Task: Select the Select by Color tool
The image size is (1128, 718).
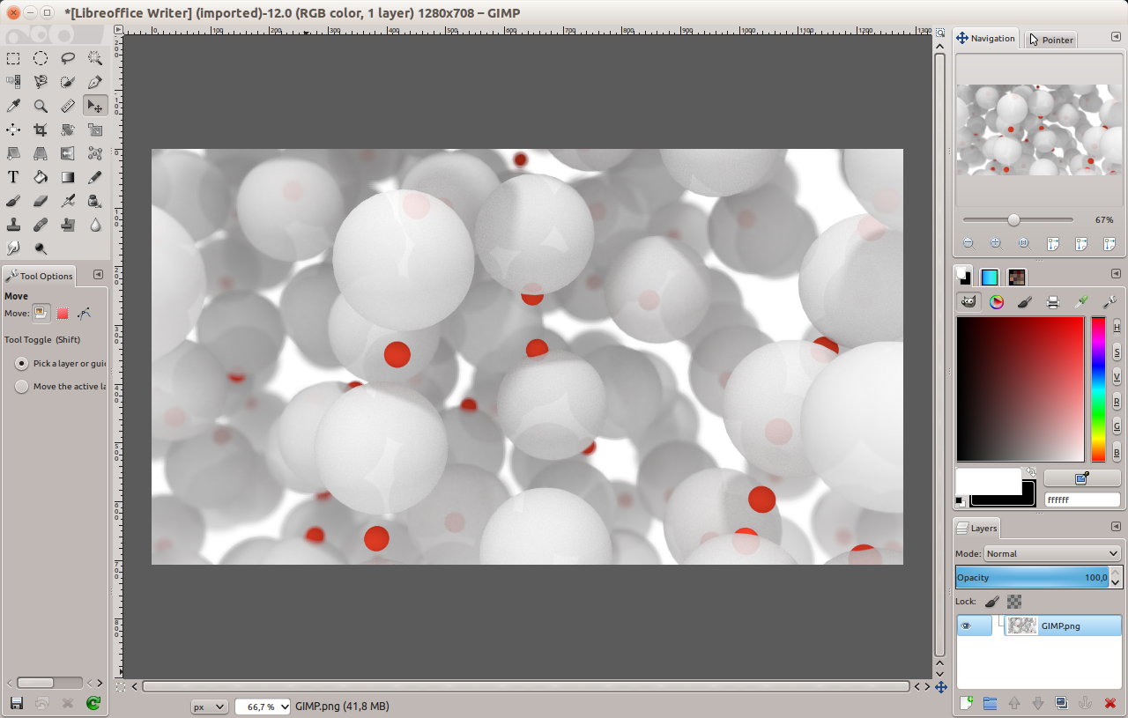Action: point(13,82)
